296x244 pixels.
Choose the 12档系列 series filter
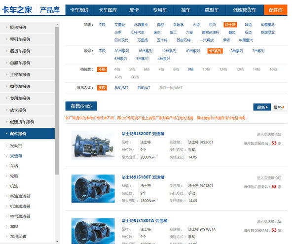(x=169, y=51)
